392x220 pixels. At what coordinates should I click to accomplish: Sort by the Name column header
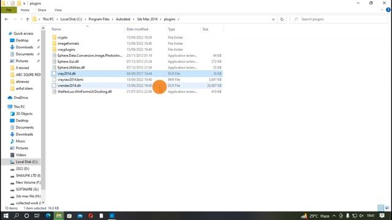pos(56,29)
